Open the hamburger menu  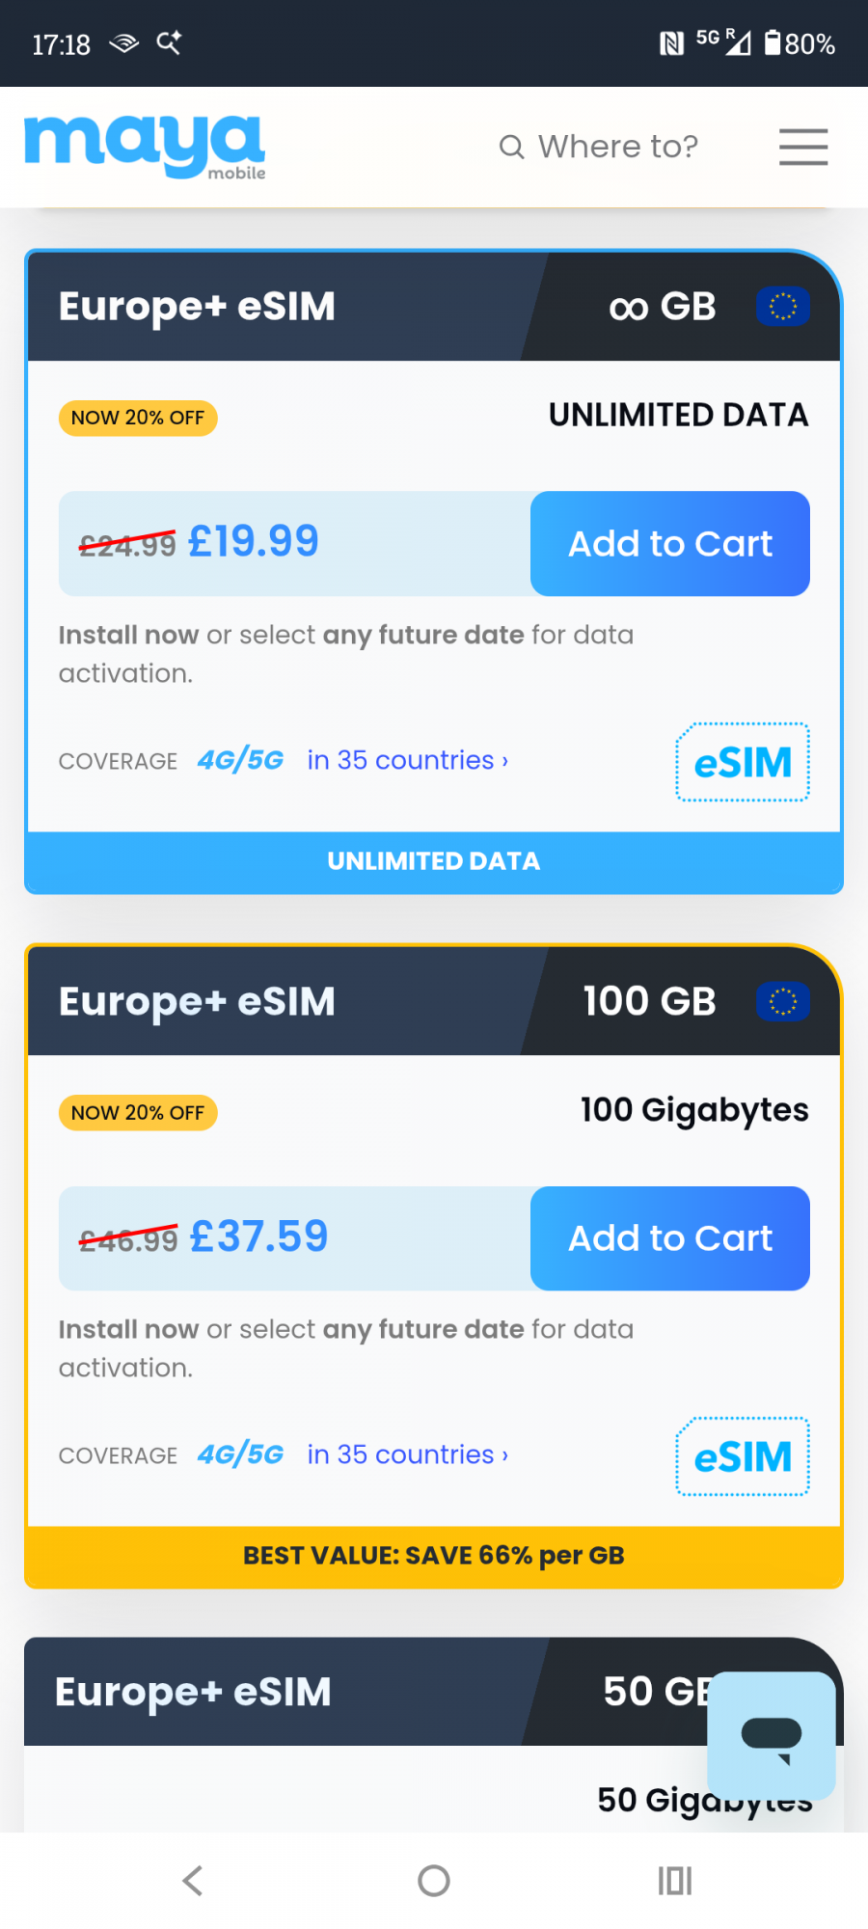pyautogui.click(x=803, y=147)
